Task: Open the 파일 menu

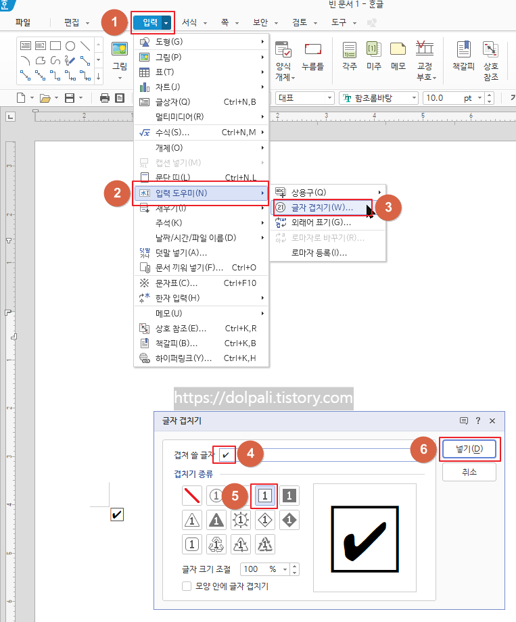Action: pyautogui.click(x=22, y=22)
